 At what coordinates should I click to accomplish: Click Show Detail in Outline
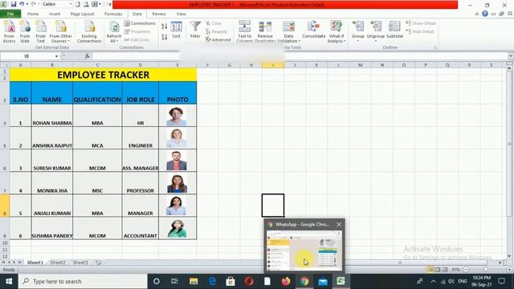click(x=421, y=23)
